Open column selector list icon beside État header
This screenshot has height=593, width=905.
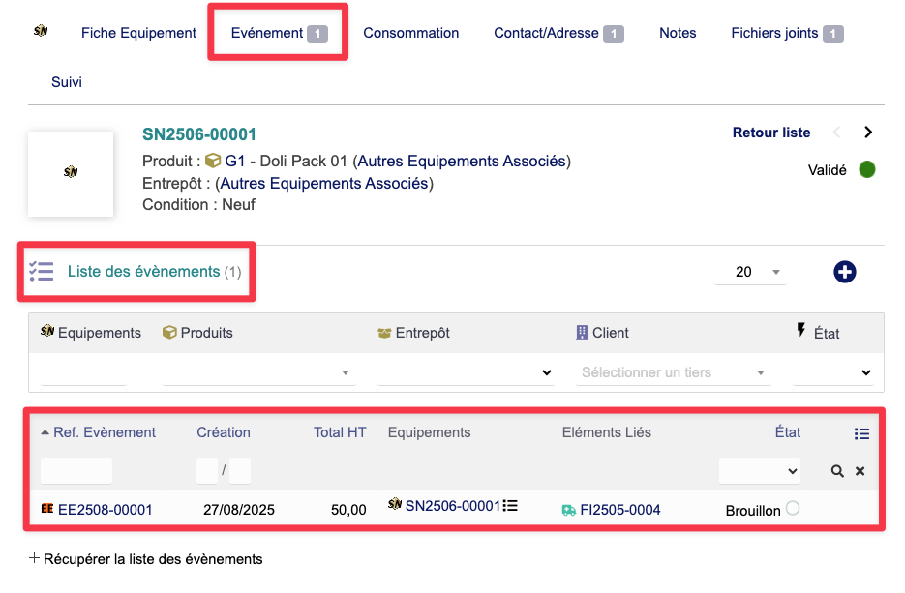pos(861,434)
